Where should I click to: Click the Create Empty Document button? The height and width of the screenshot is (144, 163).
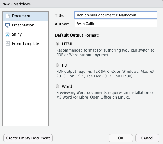click(x=28, y=138)
